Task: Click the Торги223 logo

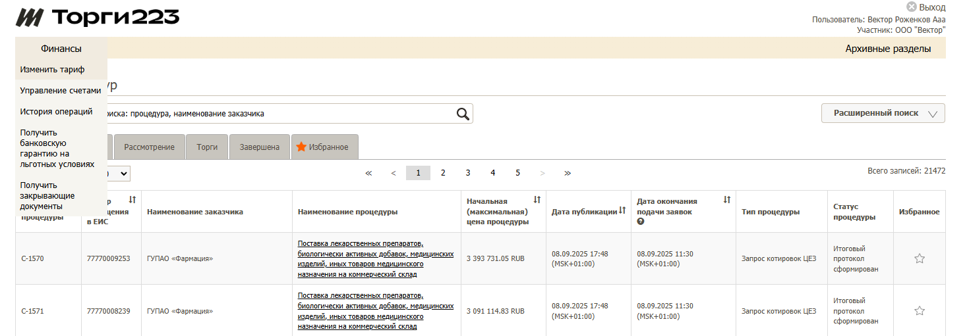Action: click(x=98, y=18)
